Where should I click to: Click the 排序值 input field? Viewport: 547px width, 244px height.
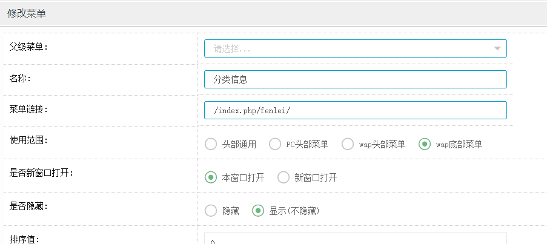355,239
